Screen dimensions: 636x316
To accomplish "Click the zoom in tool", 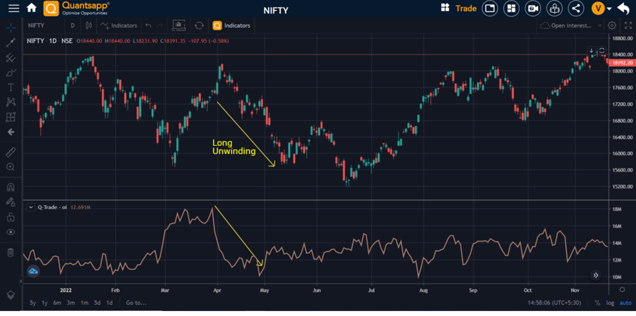I will 11,167.
